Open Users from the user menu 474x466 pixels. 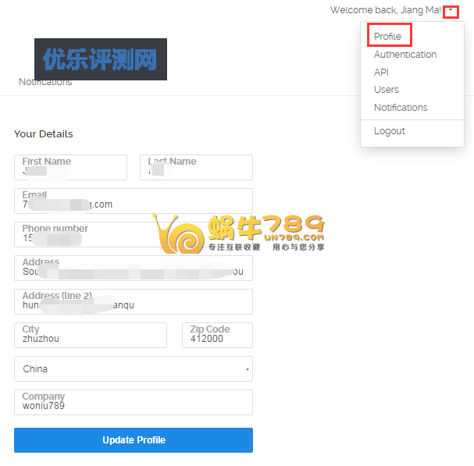pyautogui.click(x=387, y=90)
